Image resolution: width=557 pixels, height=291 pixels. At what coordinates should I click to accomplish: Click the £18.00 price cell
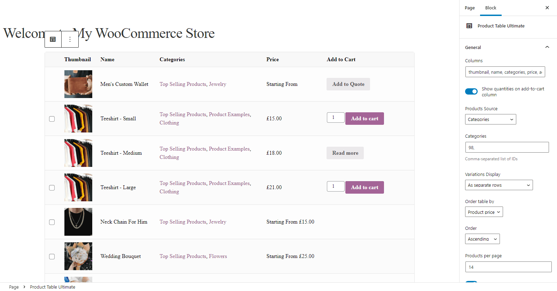pos(274,153)
